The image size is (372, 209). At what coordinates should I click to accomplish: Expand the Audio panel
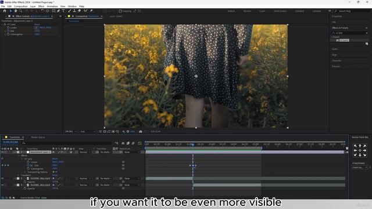[335, 49]
